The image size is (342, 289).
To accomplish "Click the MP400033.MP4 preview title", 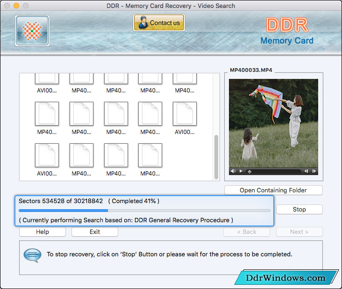I will [x=251, y=70].
